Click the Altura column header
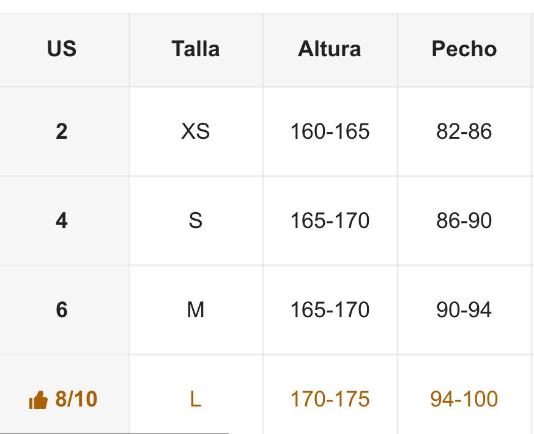 [x=330, y=49]
